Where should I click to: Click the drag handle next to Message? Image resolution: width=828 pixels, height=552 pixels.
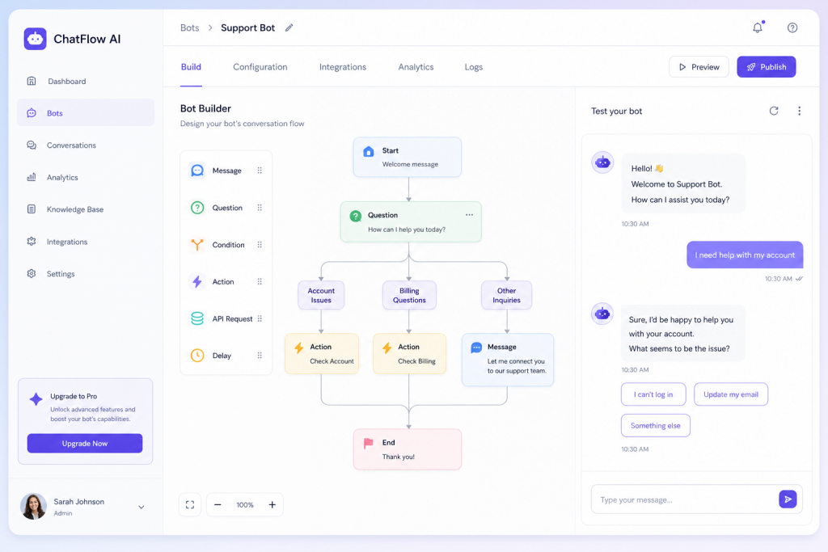point(260,171)
